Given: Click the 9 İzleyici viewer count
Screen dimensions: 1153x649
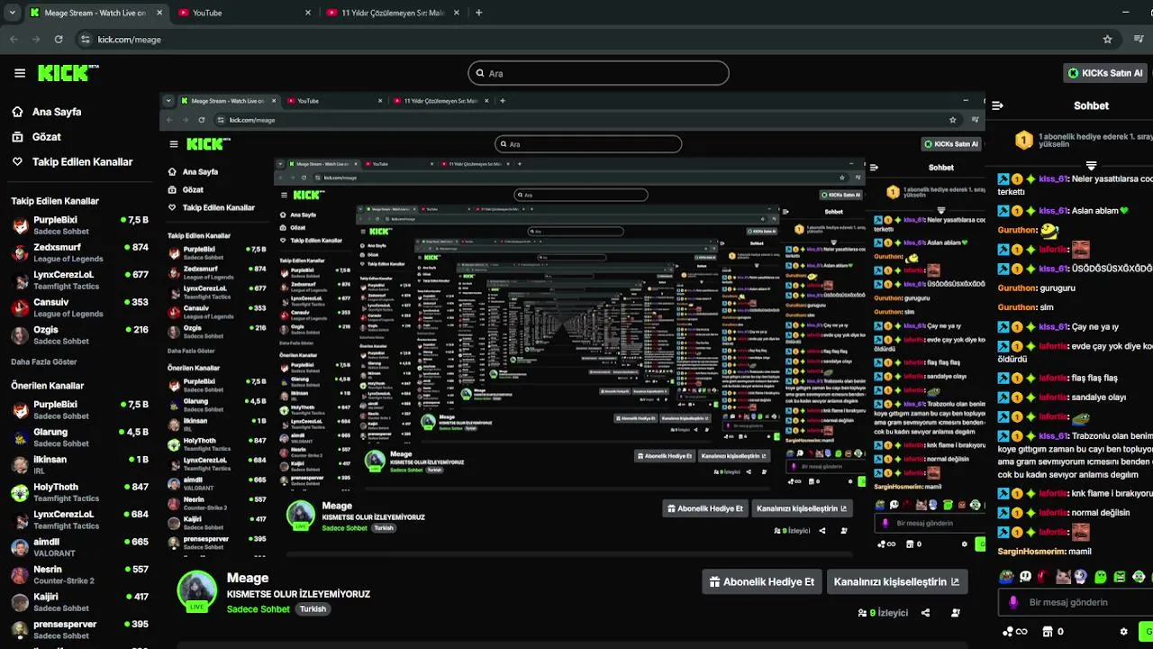Looking at the screenshot, I should (883, 613).
